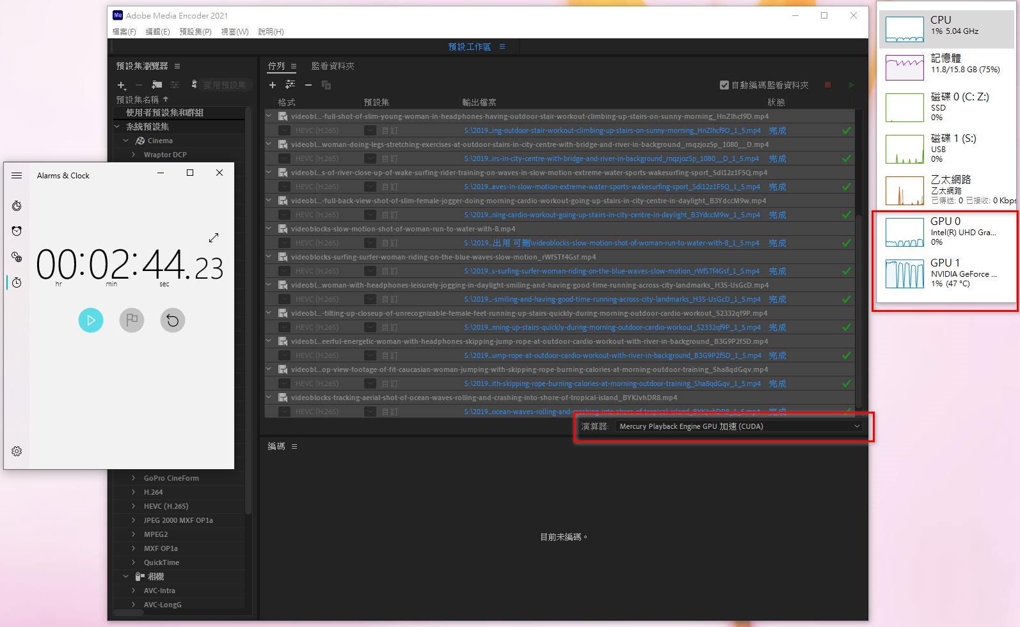
Task: Expand the stopwatch to full view
Action: (214, 238)
